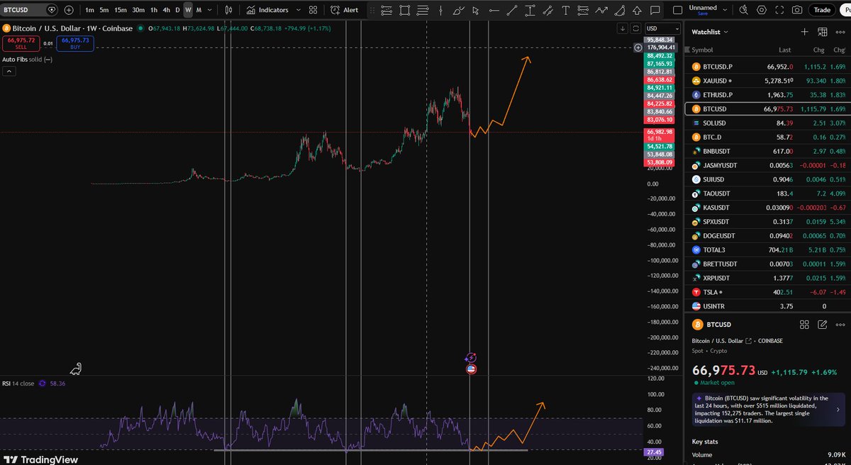
Task: Open the note edit icon in details
Action: [822, 325]
